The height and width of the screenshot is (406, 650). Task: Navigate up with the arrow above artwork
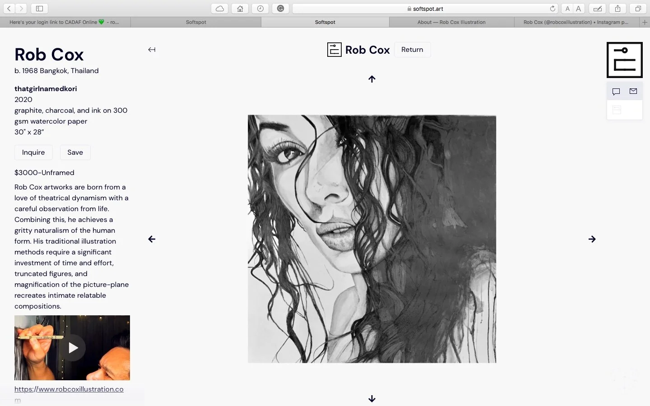372,79
